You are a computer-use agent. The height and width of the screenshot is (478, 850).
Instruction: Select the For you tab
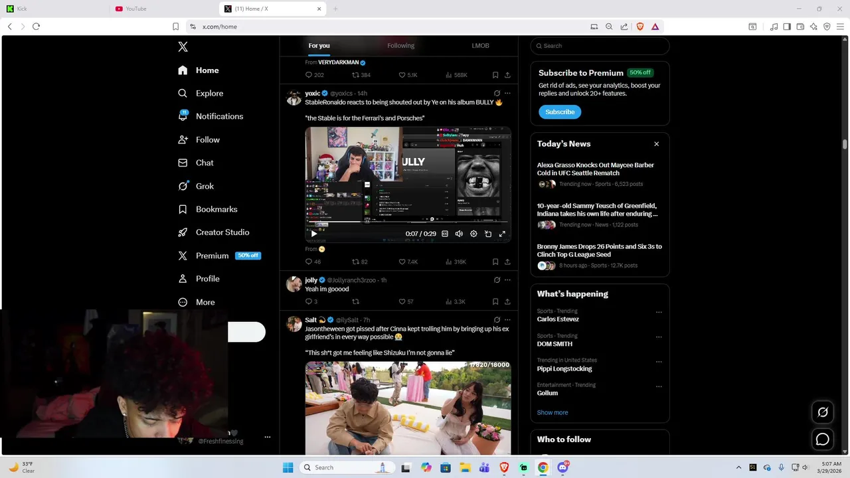(x=319, y=46)
